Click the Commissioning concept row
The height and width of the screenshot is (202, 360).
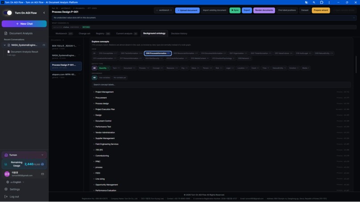(x=221, y=156)
